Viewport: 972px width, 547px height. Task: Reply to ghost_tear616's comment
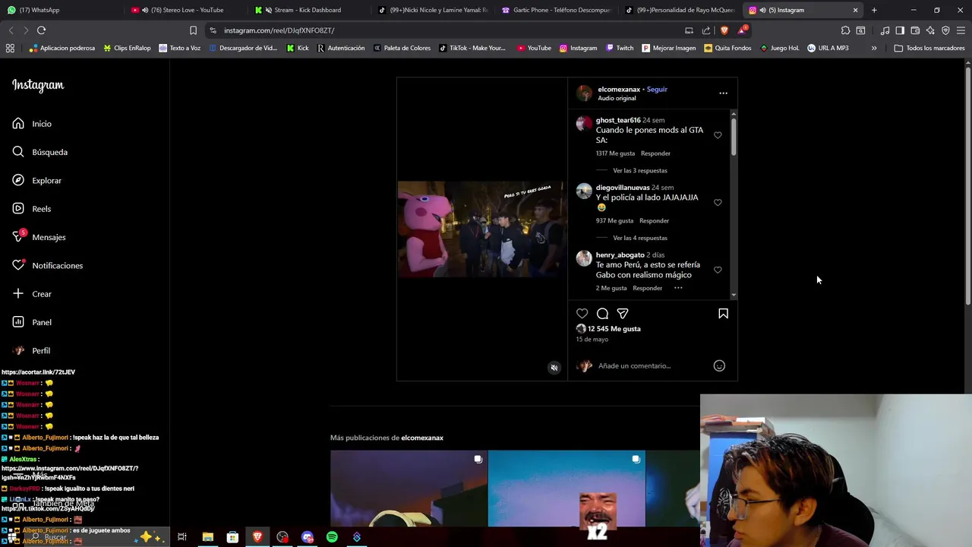(x=655, y=153)
